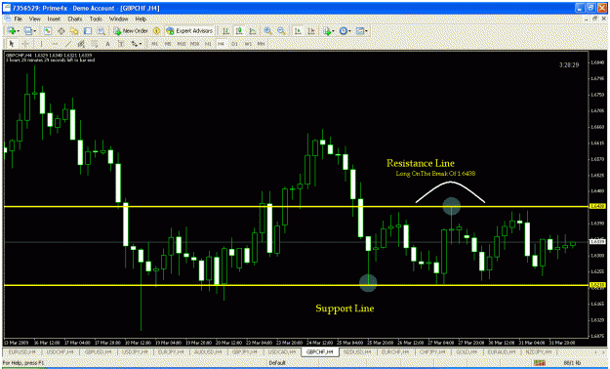
Task: Open the Strategy Tester icon
Action: 102,31
